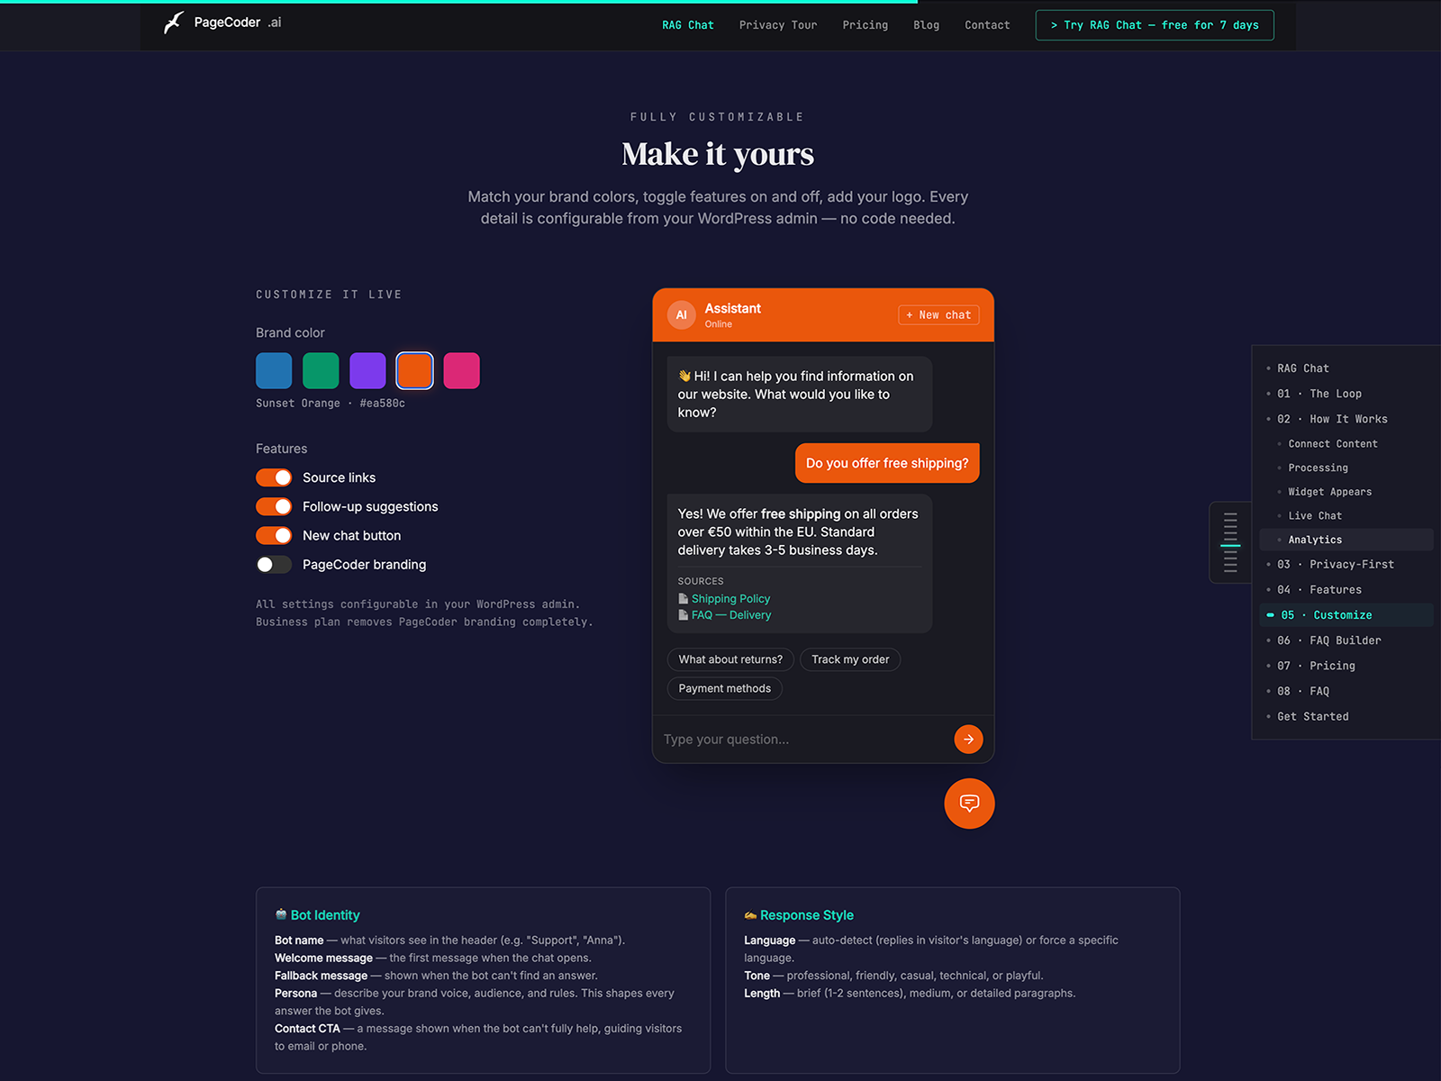Select the purple brand color swatch
This screenshot has width=1441, height=1081.
367,370
